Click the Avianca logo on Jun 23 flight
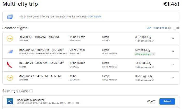The width and height of the screenshot is (182, 109). [10, 65]
